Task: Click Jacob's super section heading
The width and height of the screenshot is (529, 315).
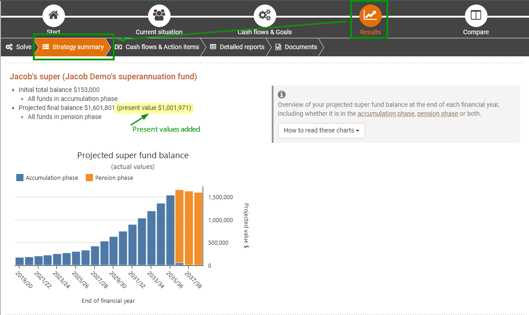Action: click(103, 77)
